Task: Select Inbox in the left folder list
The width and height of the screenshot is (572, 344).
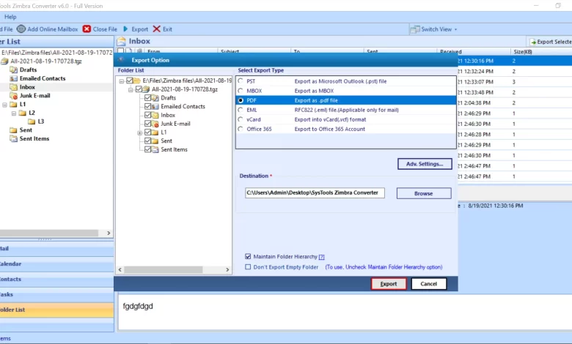Action: pos(27,87)
